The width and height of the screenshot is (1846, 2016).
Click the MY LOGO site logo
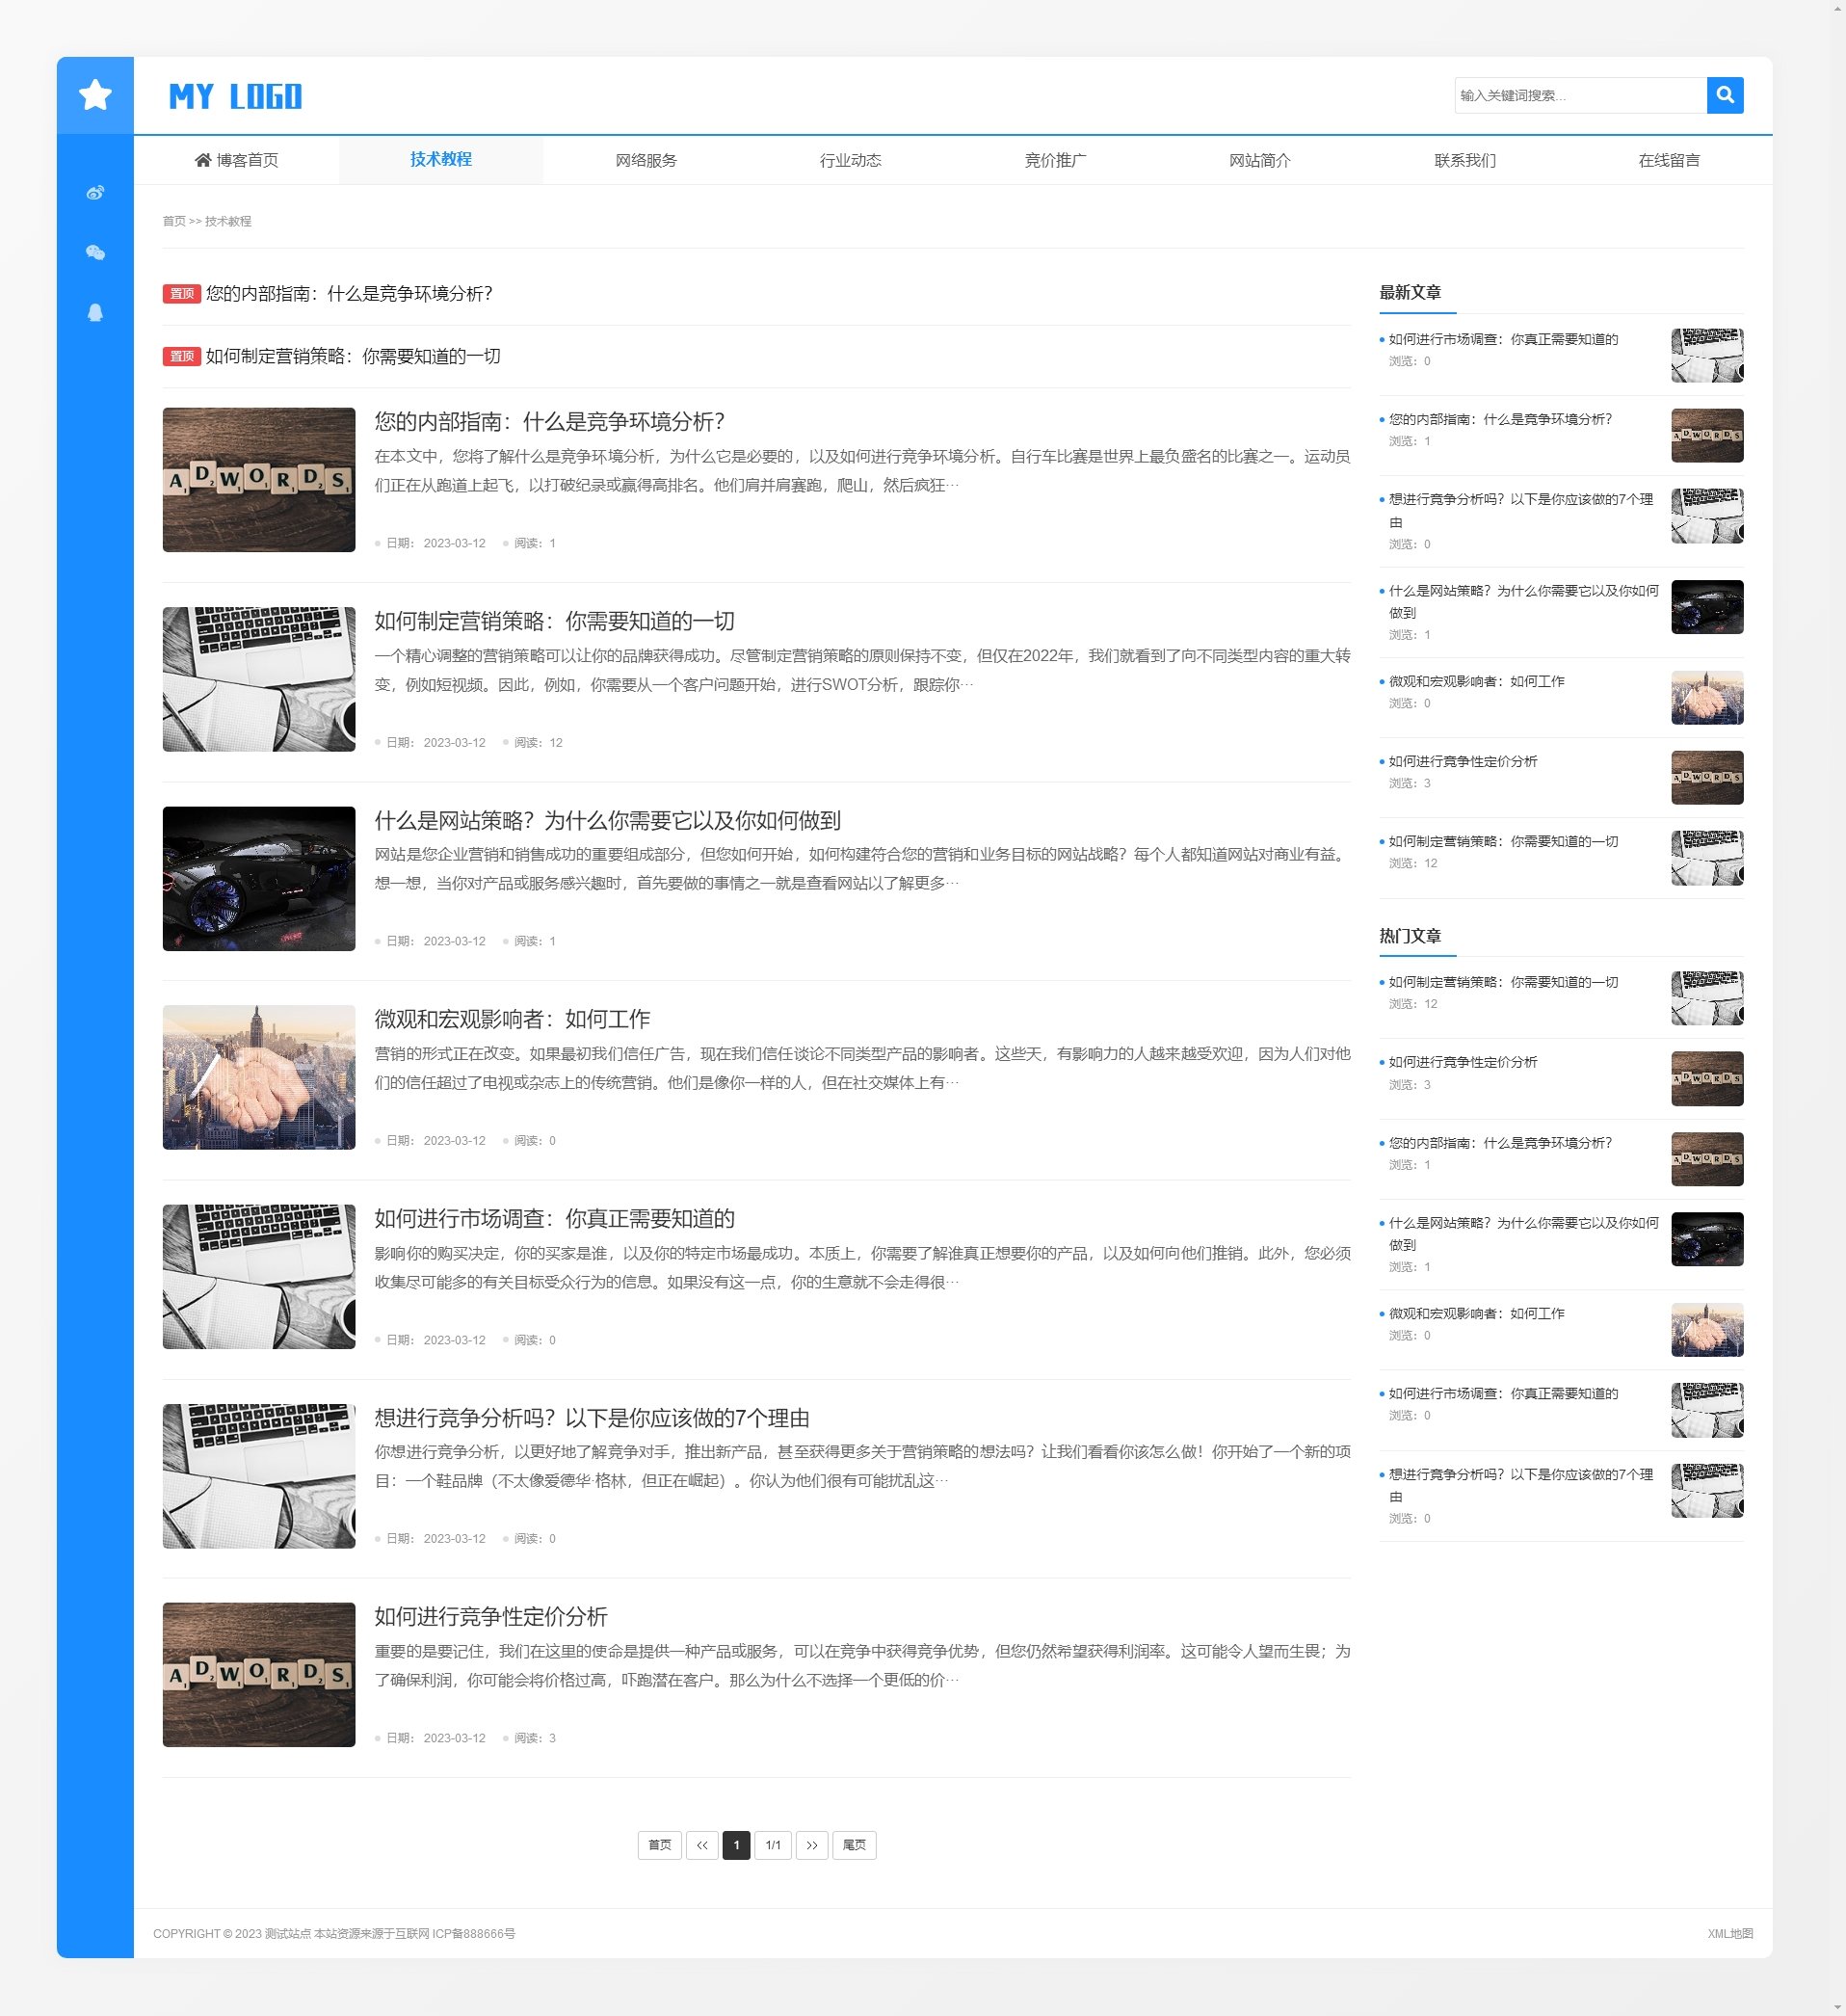(236, 96)
